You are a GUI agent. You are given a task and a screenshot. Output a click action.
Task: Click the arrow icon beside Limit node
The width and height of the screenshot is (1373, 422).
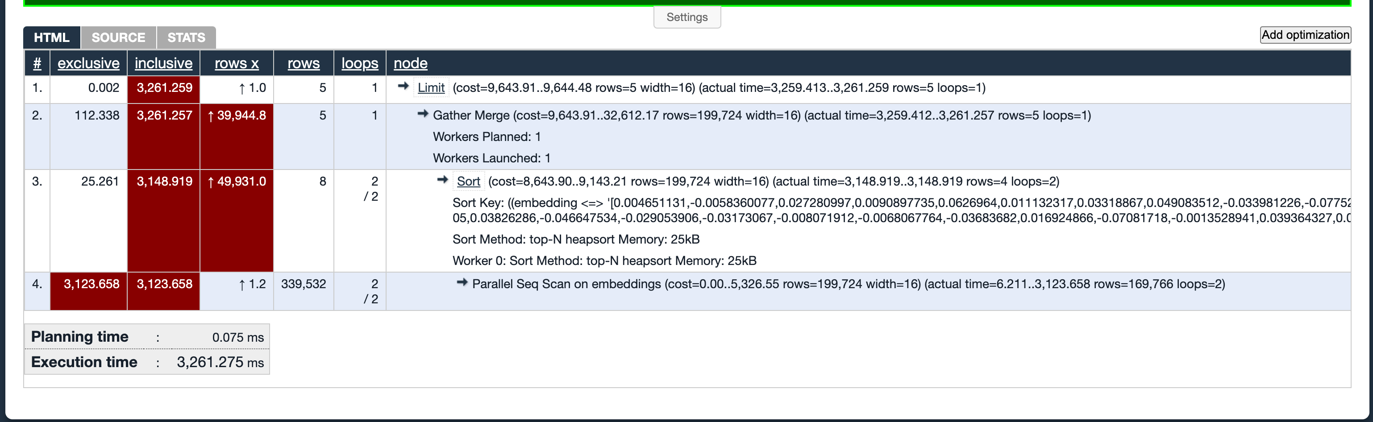[x=404, y=86]
